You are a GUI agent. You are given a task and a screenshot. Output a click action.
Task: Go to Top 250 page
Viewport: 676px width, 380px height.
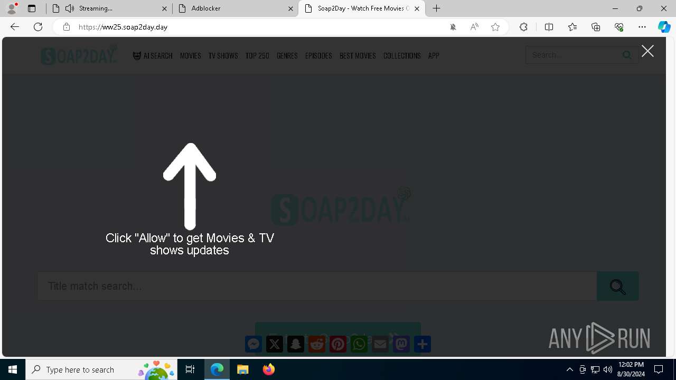point(257,55)
